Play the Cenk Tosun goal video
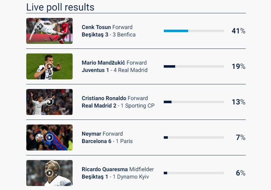271x190 pixels. 49,31
